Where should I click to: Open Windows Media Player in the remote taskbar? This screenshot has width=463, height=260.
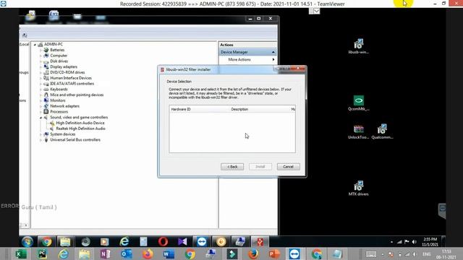point(104,242)
